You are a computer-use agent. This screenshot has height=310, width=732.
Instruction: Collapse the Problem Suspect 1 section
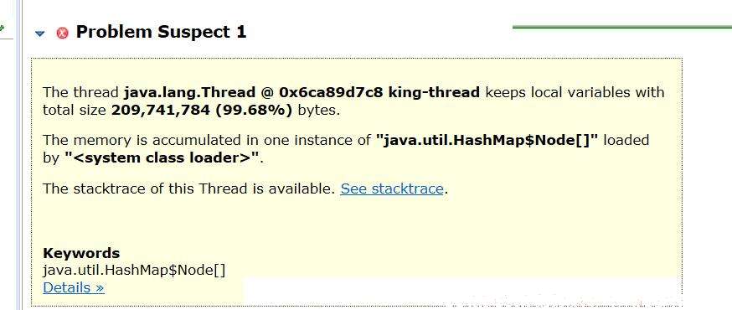(40, 34)
